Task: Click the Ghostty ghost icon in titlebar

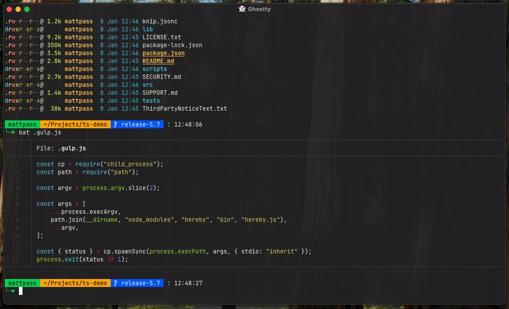Action: pyautogui.click(x=242, y=9)
